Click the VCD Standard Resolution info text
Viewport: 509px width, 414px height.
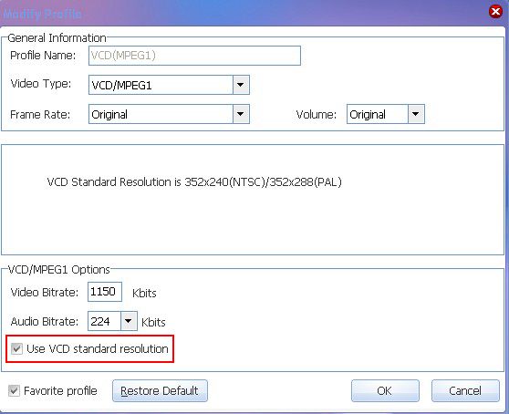(194, 182)
